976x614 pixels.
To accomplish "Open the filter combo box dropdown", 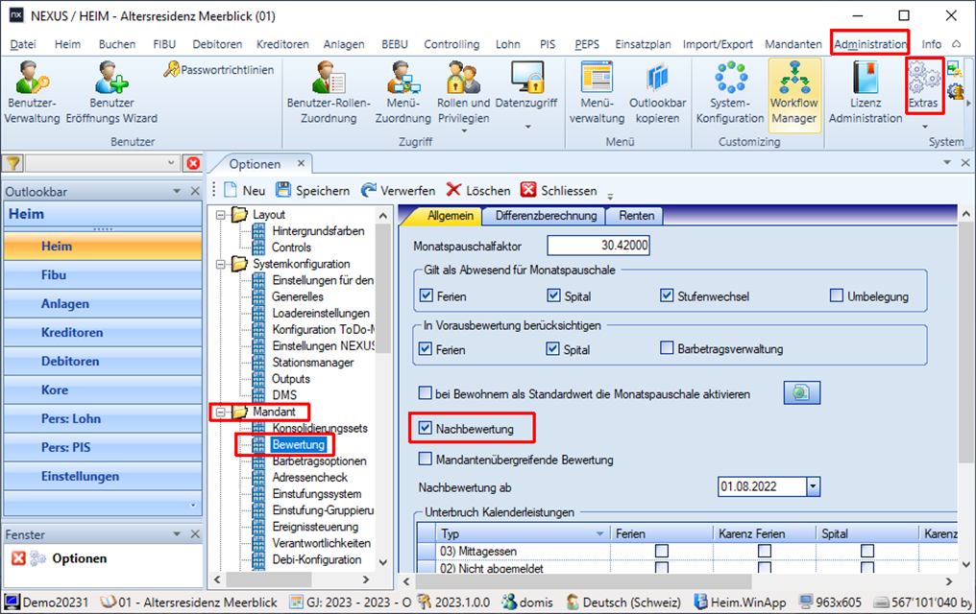I will click(171, 163).
